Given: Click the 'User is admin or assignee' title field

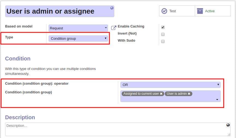Looking at the screenshot, I should click(59, 11).
